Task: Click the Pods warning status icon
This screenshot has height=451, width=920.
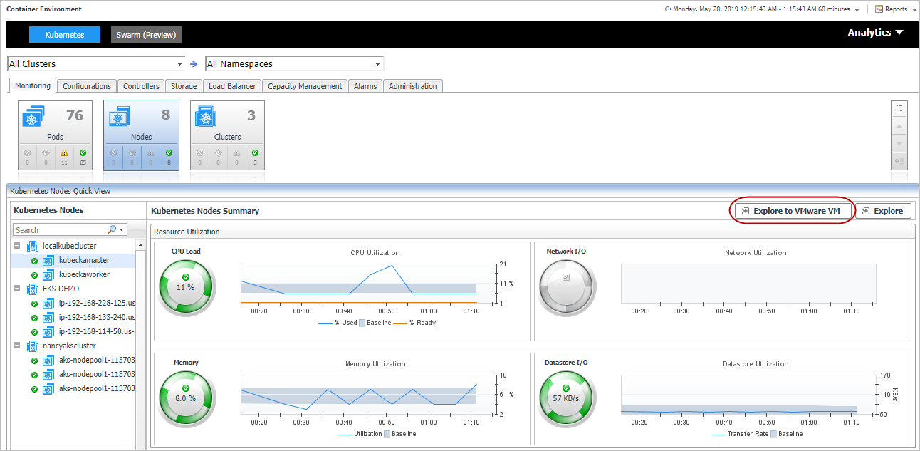Action: (64, 152)
